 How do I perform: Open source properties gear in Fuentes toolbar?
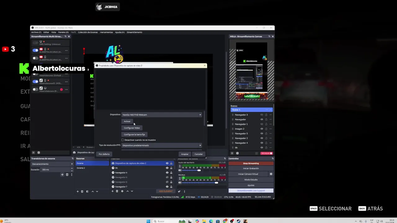pyautogui.click(x=122, y=191)
